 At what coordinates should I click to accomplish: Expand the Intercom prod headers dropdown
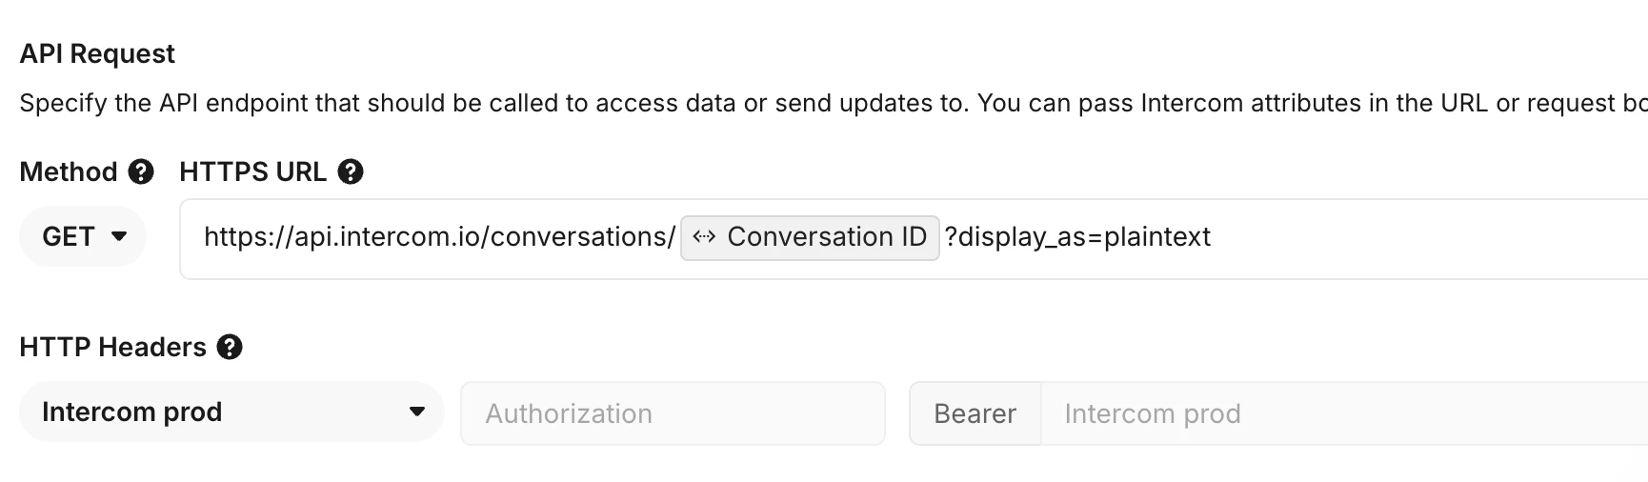231,412
